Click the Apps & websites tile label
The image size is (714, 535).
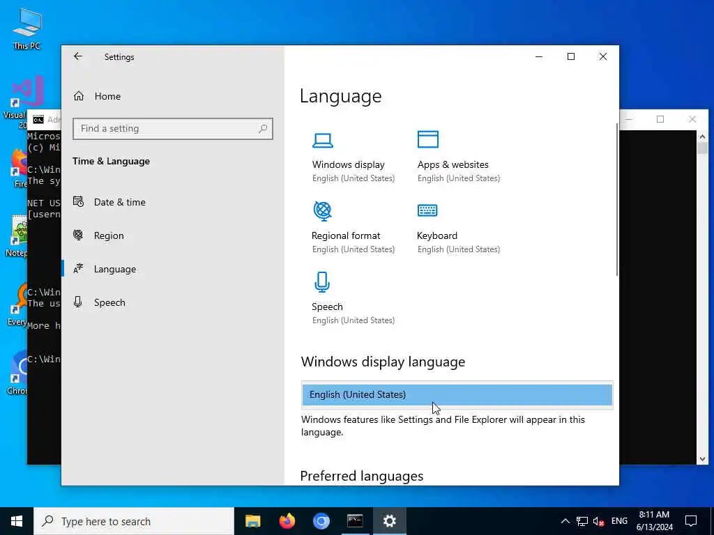pos(453,164)
